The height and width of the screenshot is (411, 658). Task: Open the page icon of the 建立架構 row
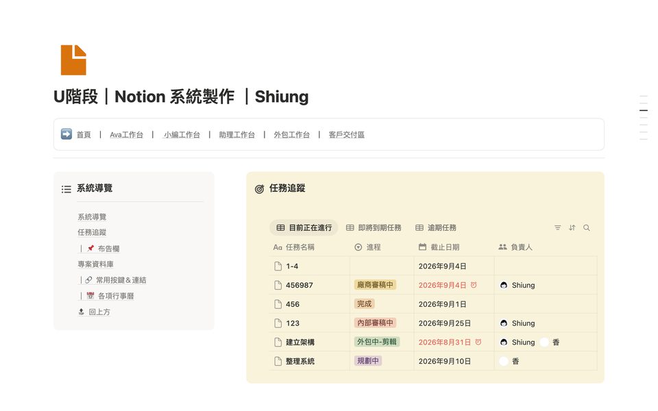coord(278,342)
